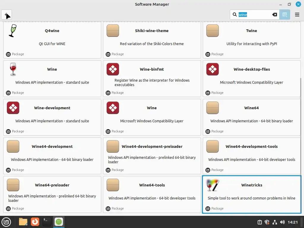
Task: Click the results vertical scrollbar
Action: 301,145
